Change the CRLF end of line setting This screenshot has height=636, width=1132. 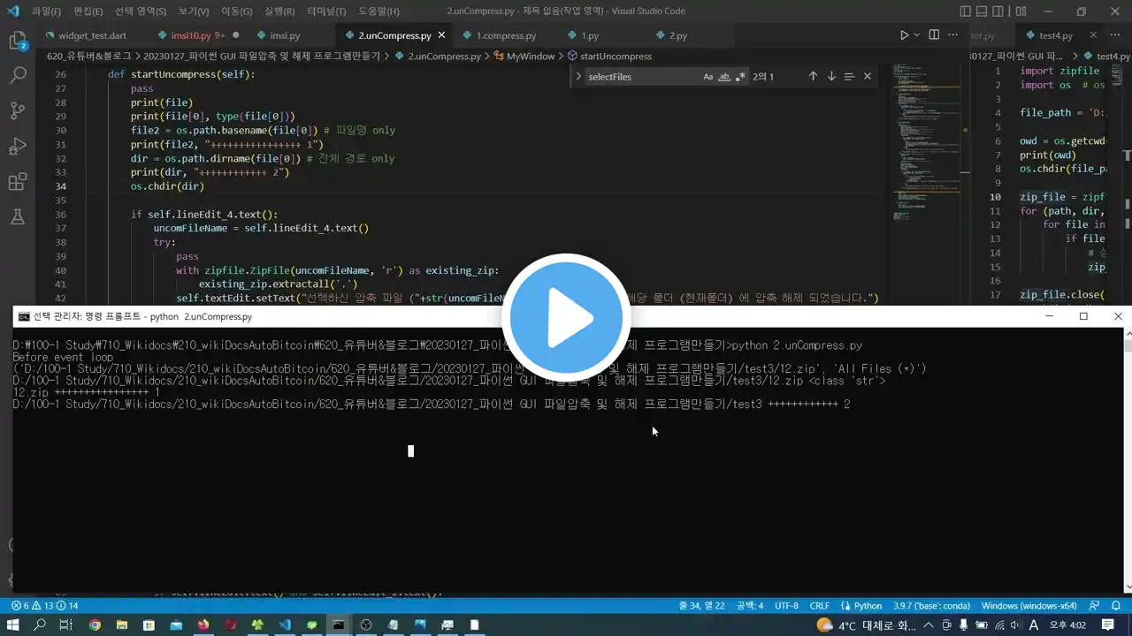point(819,606)
